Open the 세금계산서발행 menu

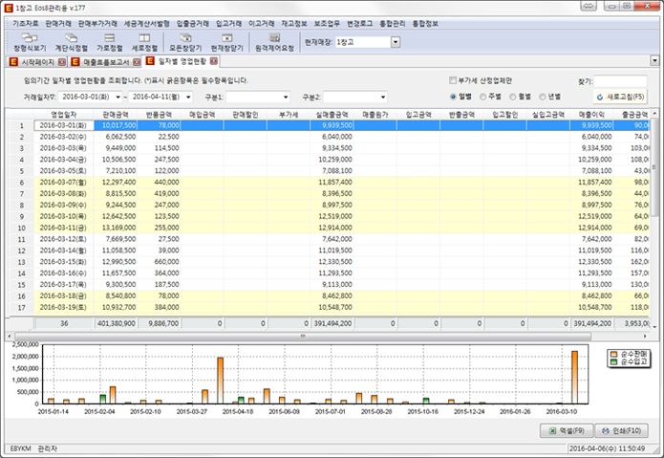click(146, 24)
